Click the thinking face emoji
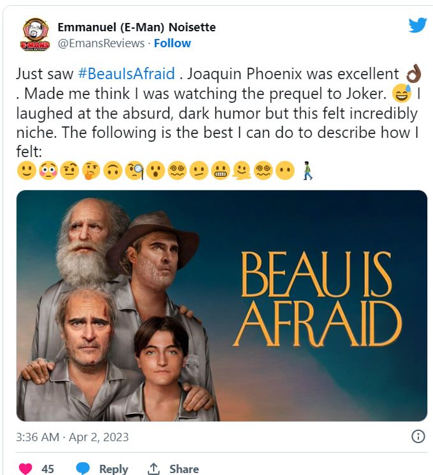The width and height of the screenshot is (433, 475). [x=91, y=172]
